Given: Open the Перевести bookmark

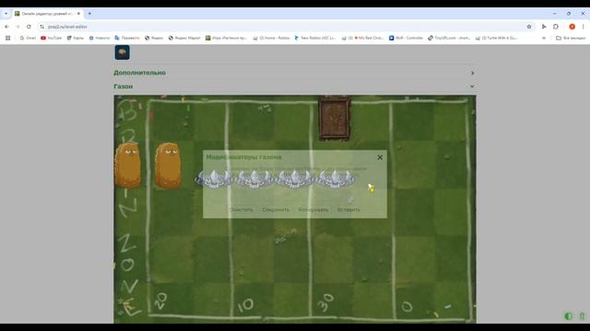Looking at the screenshot, I should 127,38.
